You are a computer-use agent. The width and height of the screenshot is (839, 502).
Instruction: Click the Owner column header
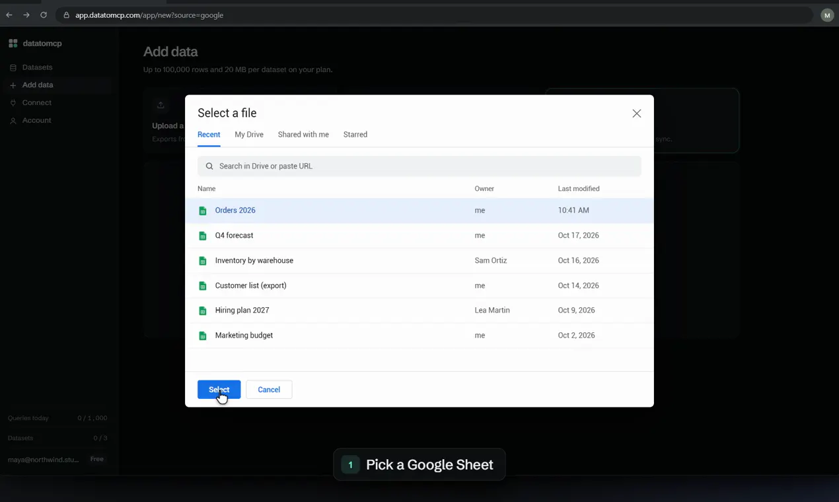tap(484, 189)
